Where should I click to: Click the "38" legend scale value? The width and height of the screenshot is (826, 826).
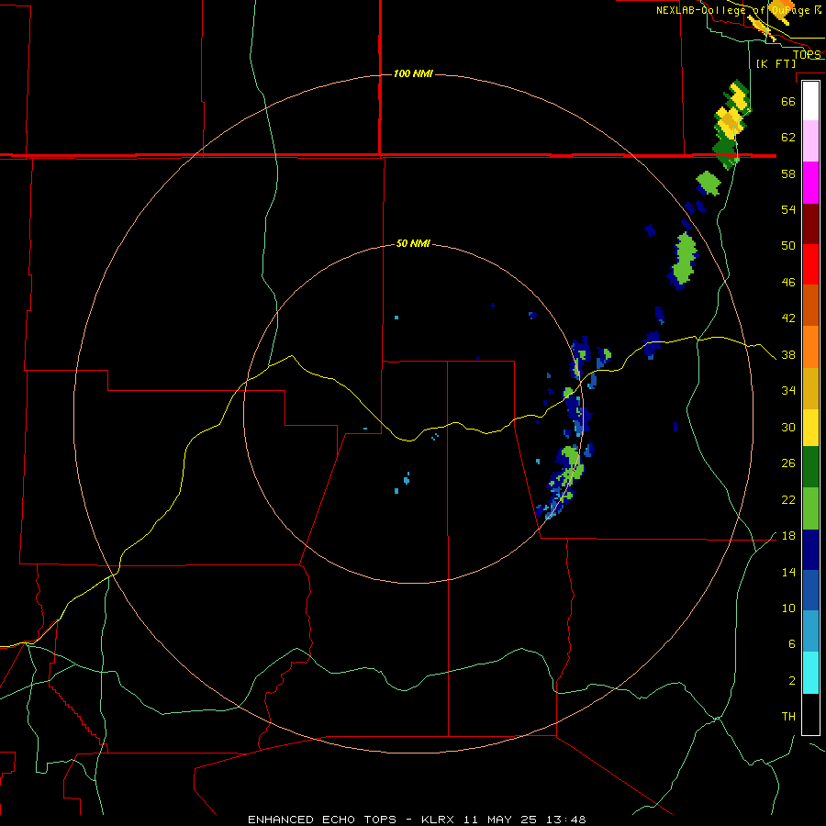tap(788, 354)
